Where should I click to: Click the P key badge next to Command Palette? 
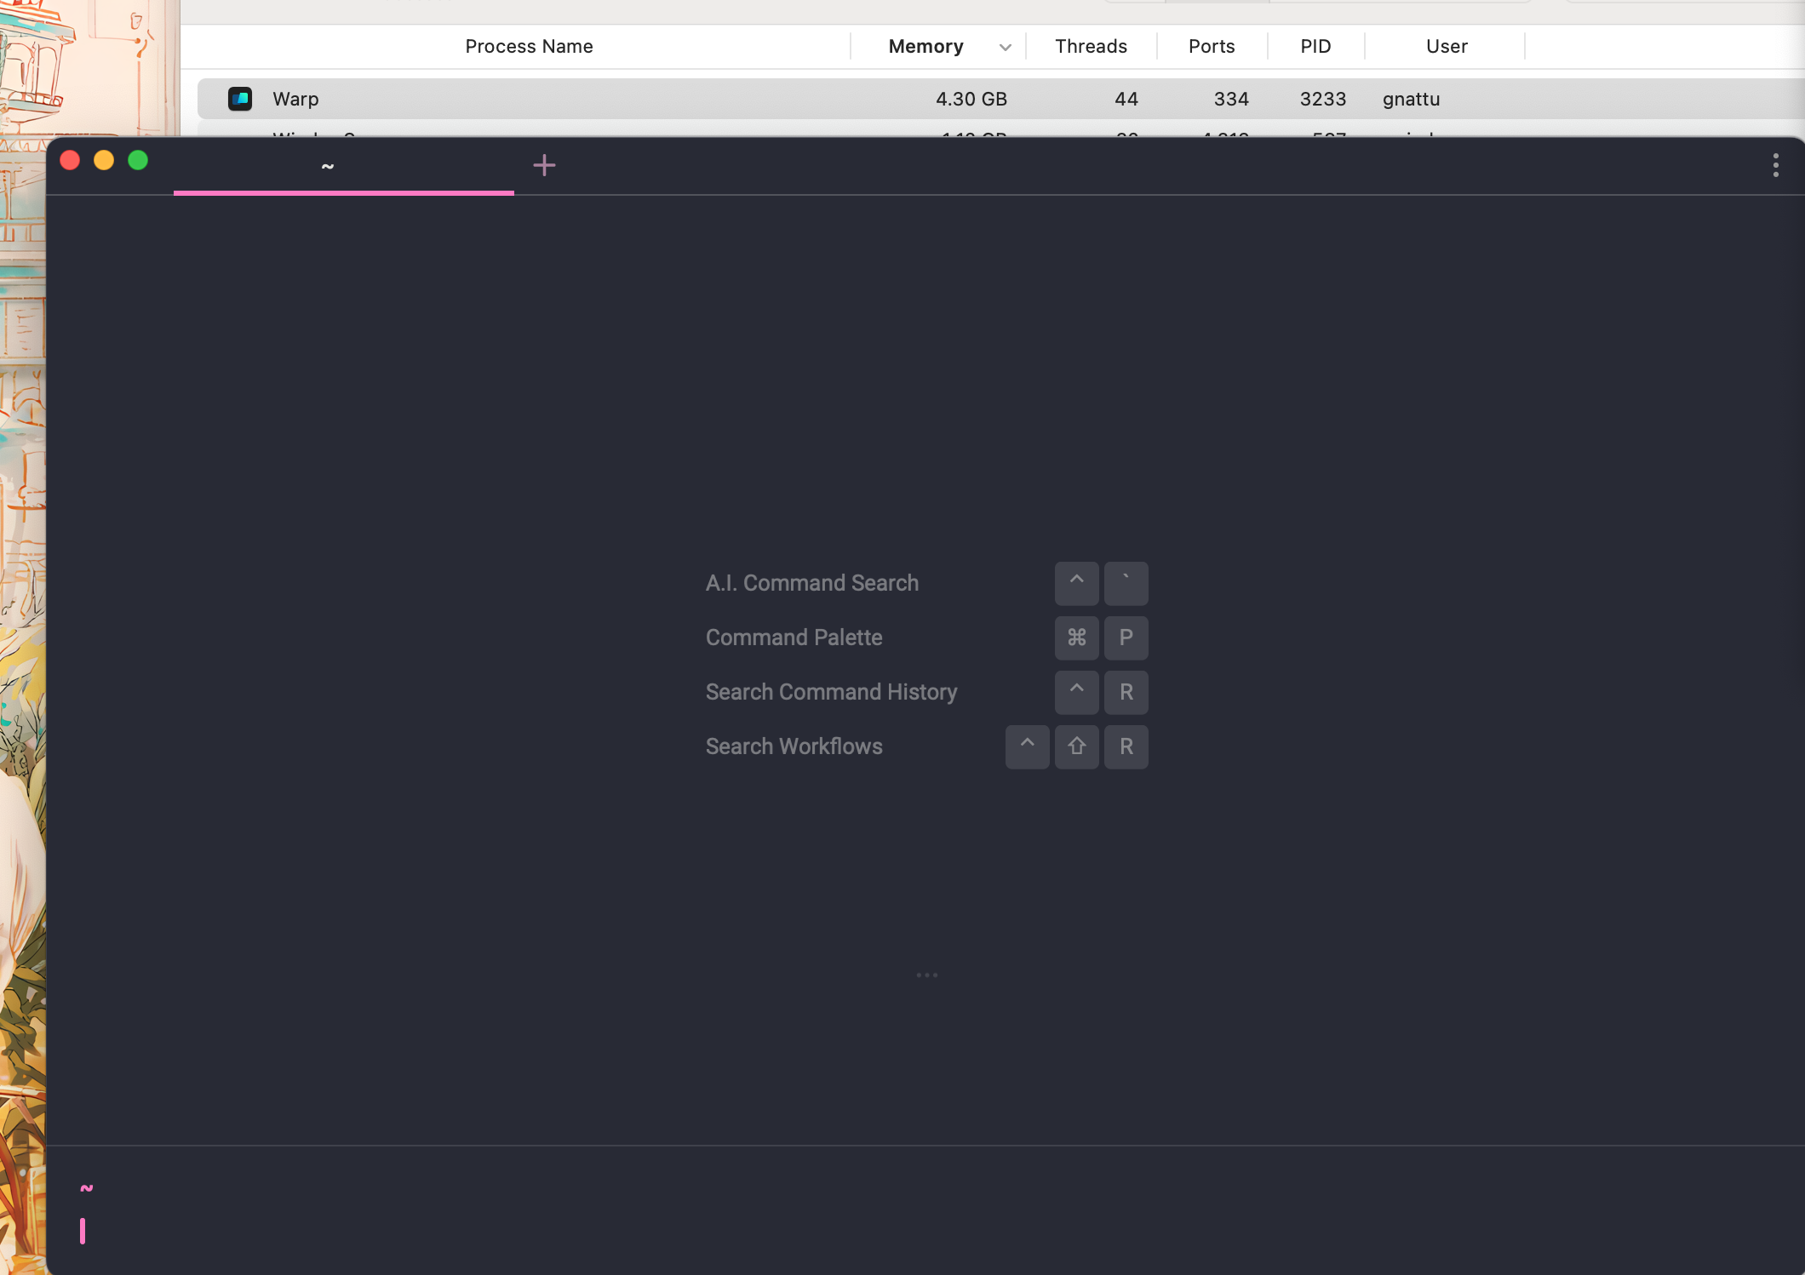click(x=1126, y=637)
